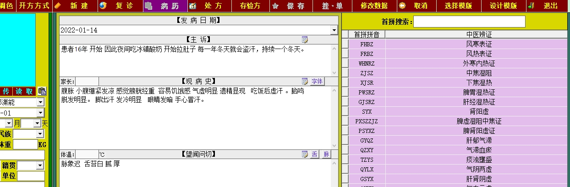Click the notepad icon in 望闻问切 header
The image size is (570, 187).
pyautogui.click(x=305, y=154)
